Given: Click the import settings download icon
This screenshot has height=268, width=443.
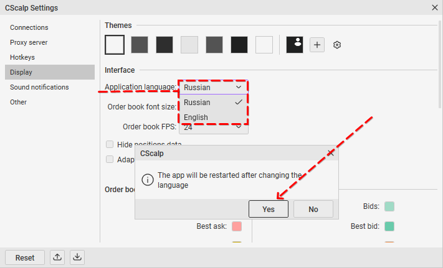Looking at the screenshot, I should tap(77, 257).
